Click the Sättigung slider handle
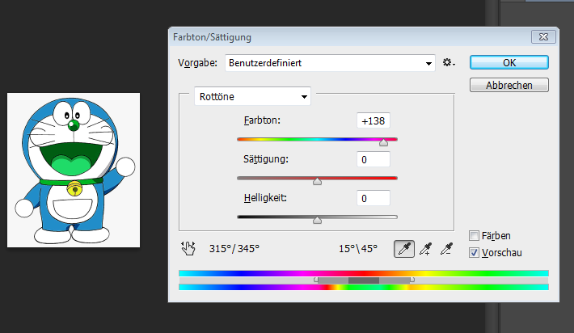This screenshot has width=574, height=333. click(x=317, y=182)
